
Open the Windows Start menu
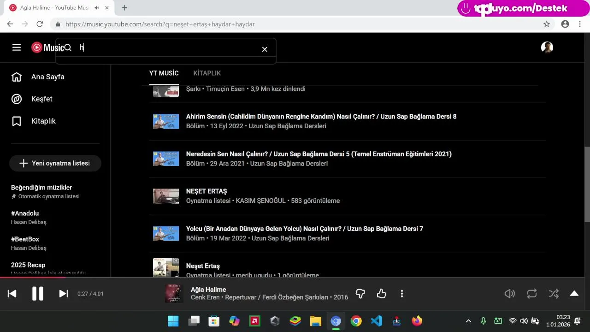(173, 321)
